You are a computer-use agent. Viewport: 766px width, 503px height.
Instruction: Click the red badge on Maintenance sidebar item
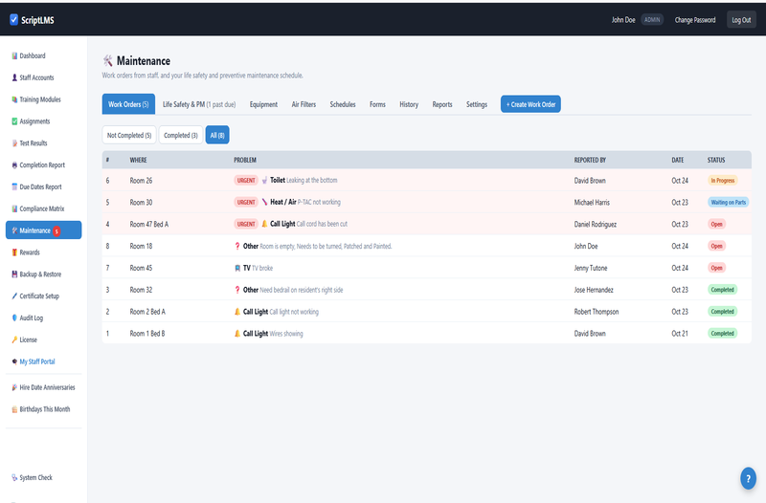[x=56, y=230]
